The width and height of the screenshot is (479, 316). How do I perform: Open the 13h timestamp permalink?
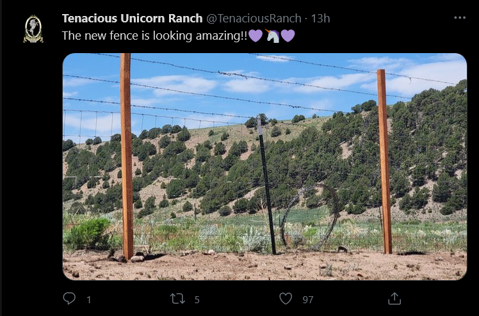click(320, 19)
